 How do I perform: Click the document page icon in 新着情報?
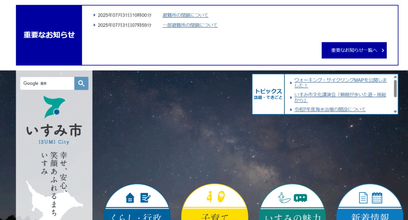coord(363,198)
